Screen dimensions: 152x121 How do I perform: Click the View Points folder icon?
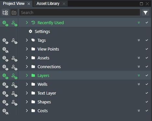tap(33, 49)
